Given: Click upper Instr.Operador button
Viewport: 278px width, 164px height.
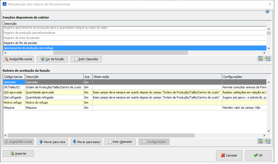Looking at the screenshot, I should pos(86,59).
